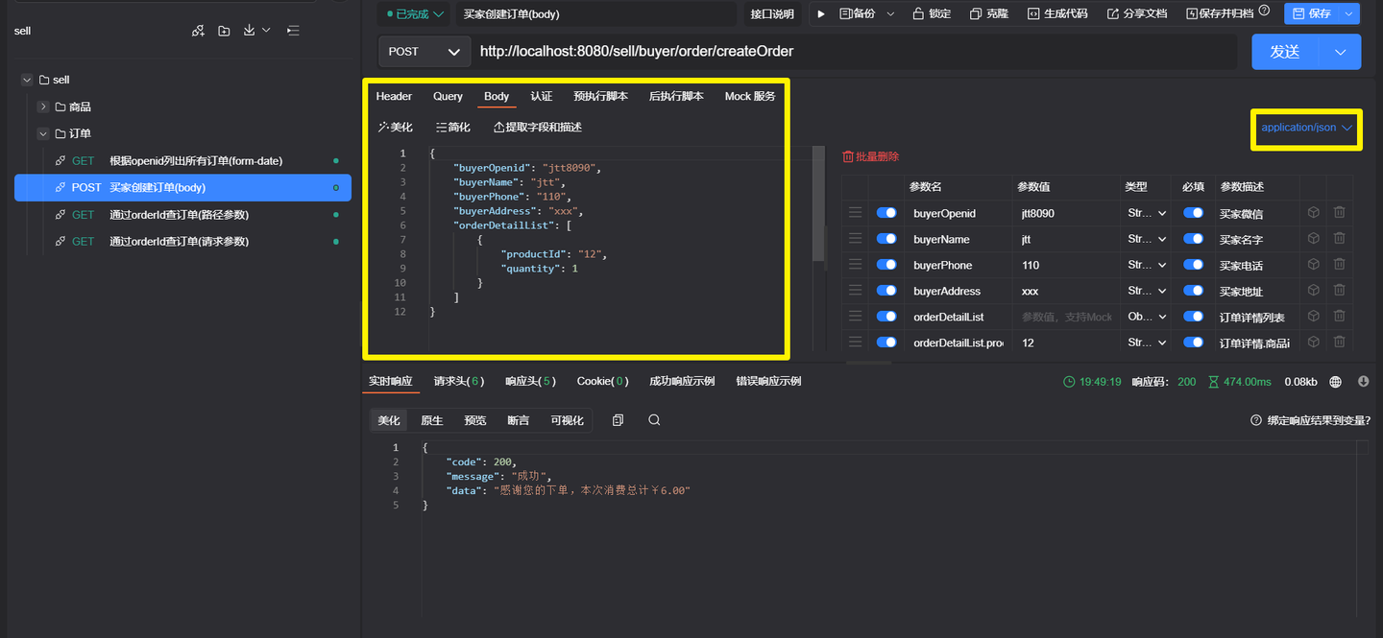Click the JSON body editor vertical scrollbar

tap(818, 203)
